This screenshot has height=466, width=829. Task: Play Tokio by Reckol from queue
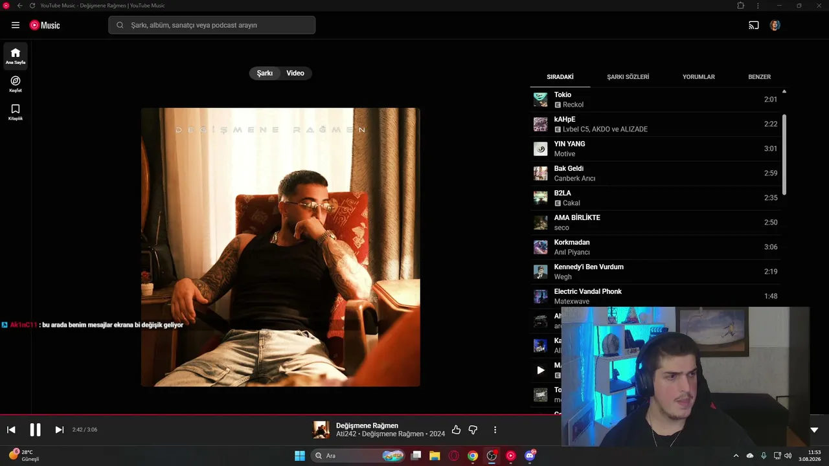655,100
